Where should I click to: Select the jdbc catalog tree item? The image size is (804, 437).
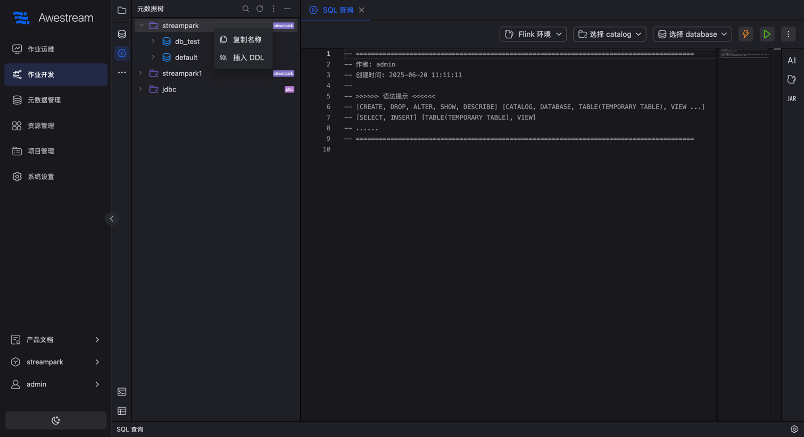pos(169,89)
